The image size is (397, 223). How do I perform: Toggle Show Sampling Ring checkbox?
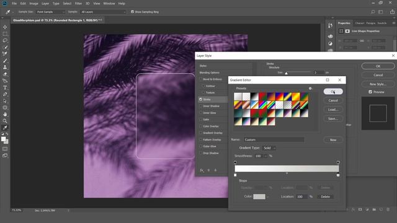pos(132,12)
